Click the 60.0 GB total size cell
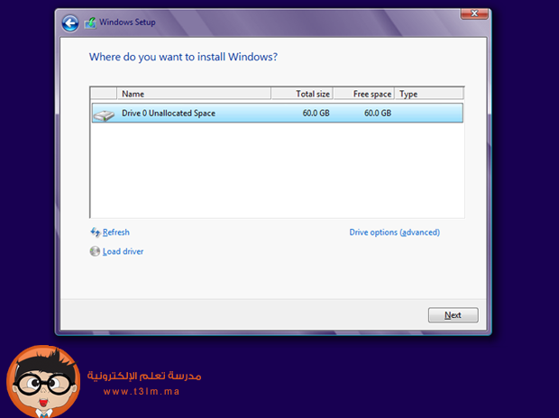The width and height of the screenshot is (559, 418). tap(316, 113)
